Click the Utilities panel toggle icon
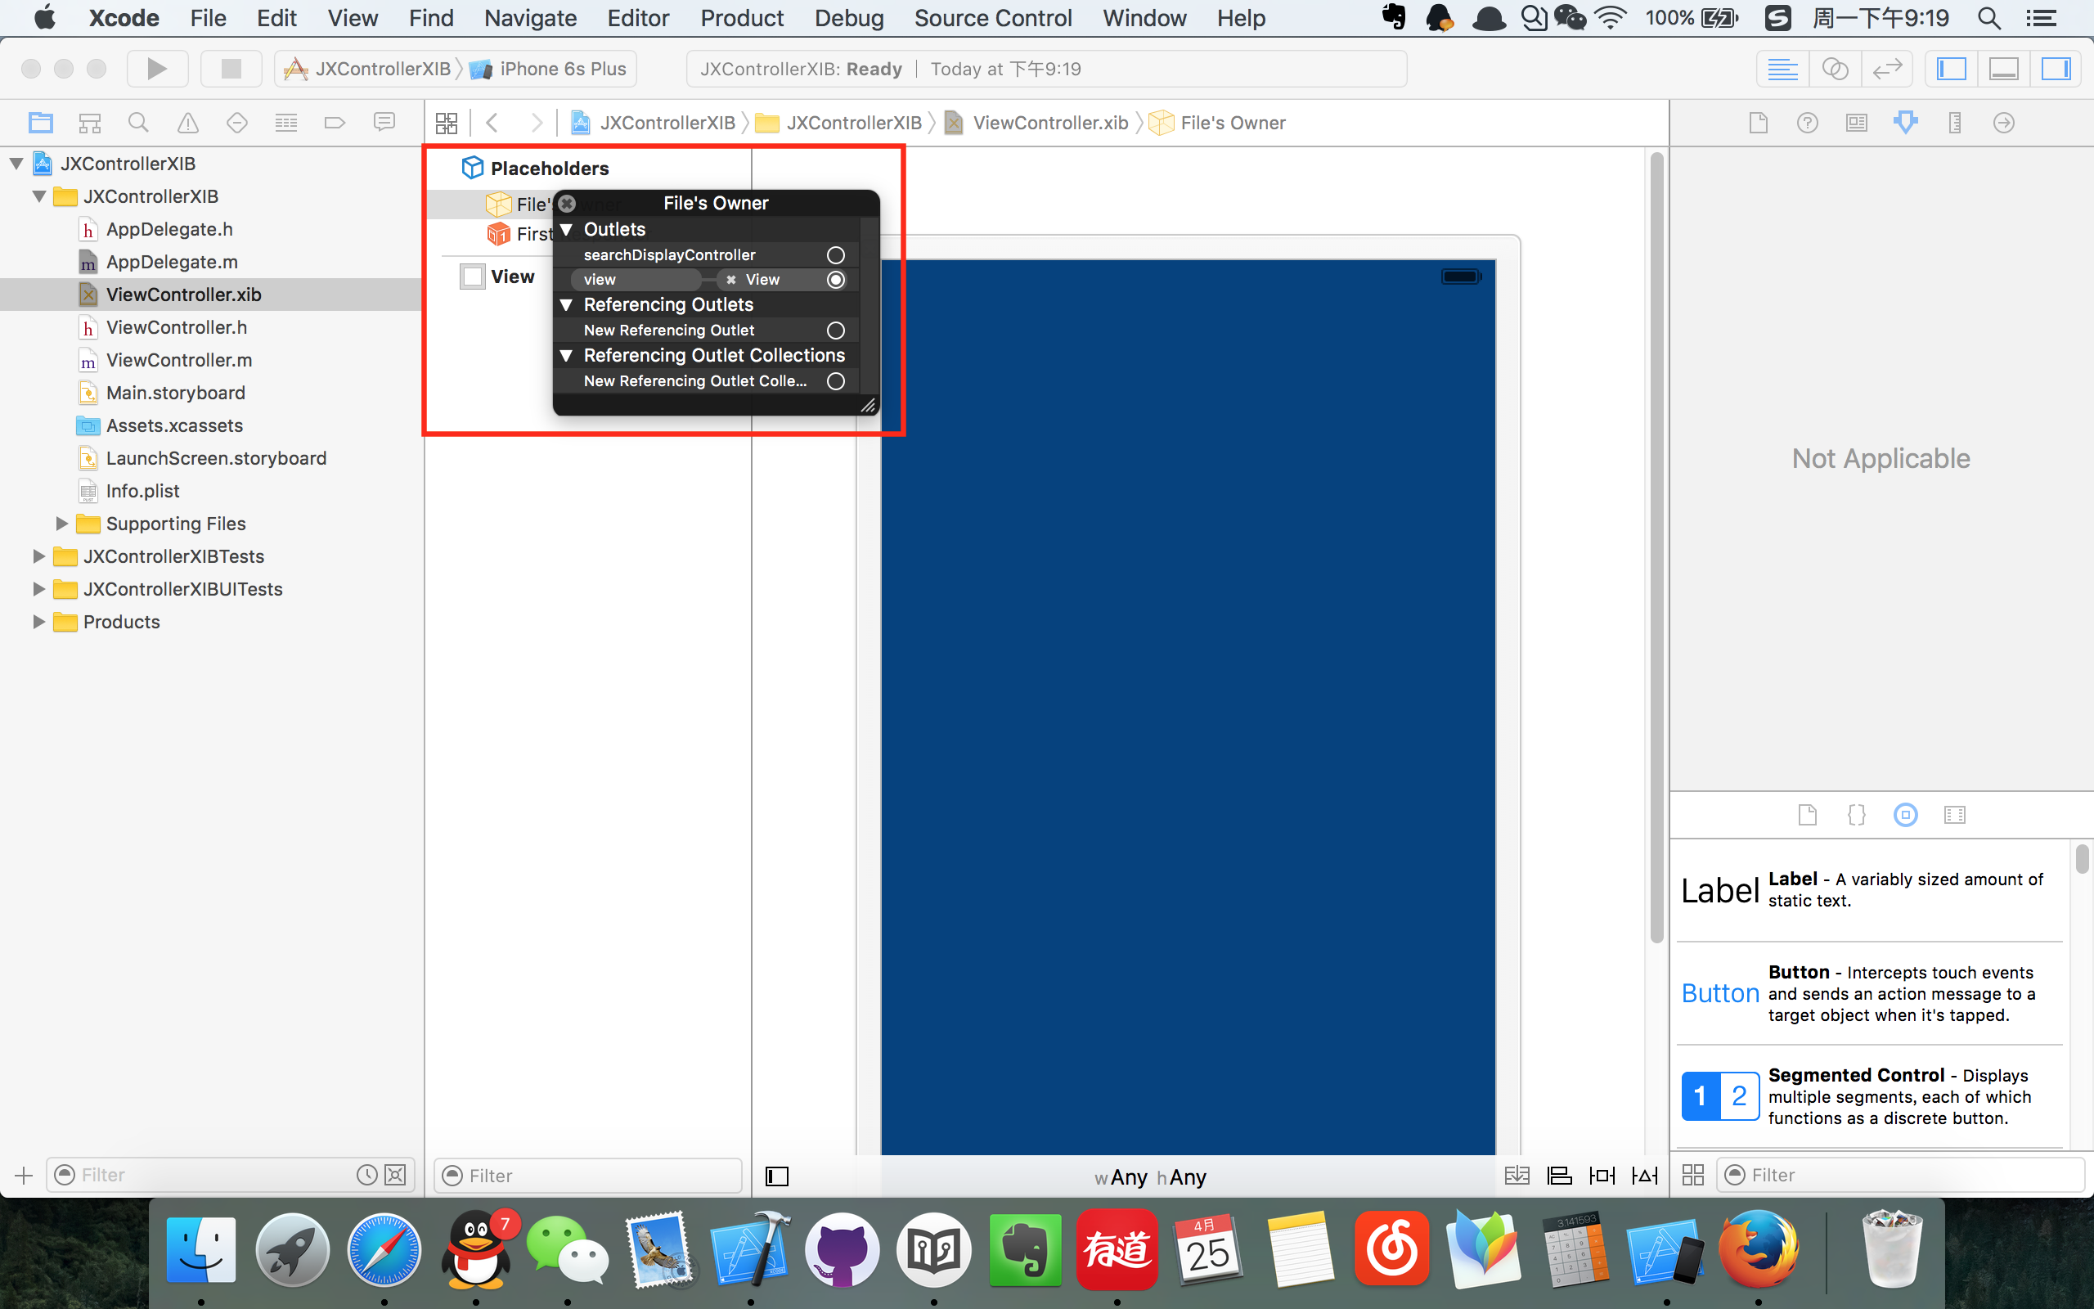 [x=2055, y=68]
